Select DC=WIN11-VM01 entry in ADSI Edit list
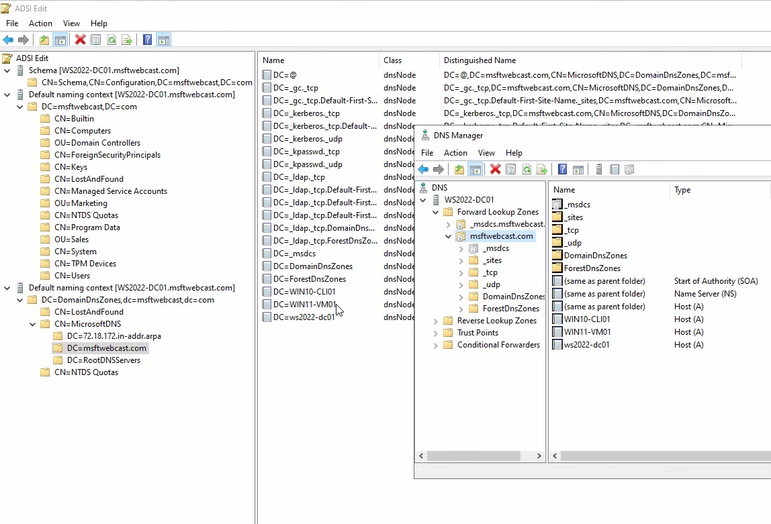The width and height of the screenshot is (771, 524). pyautogui.click(x=305, y=305)
